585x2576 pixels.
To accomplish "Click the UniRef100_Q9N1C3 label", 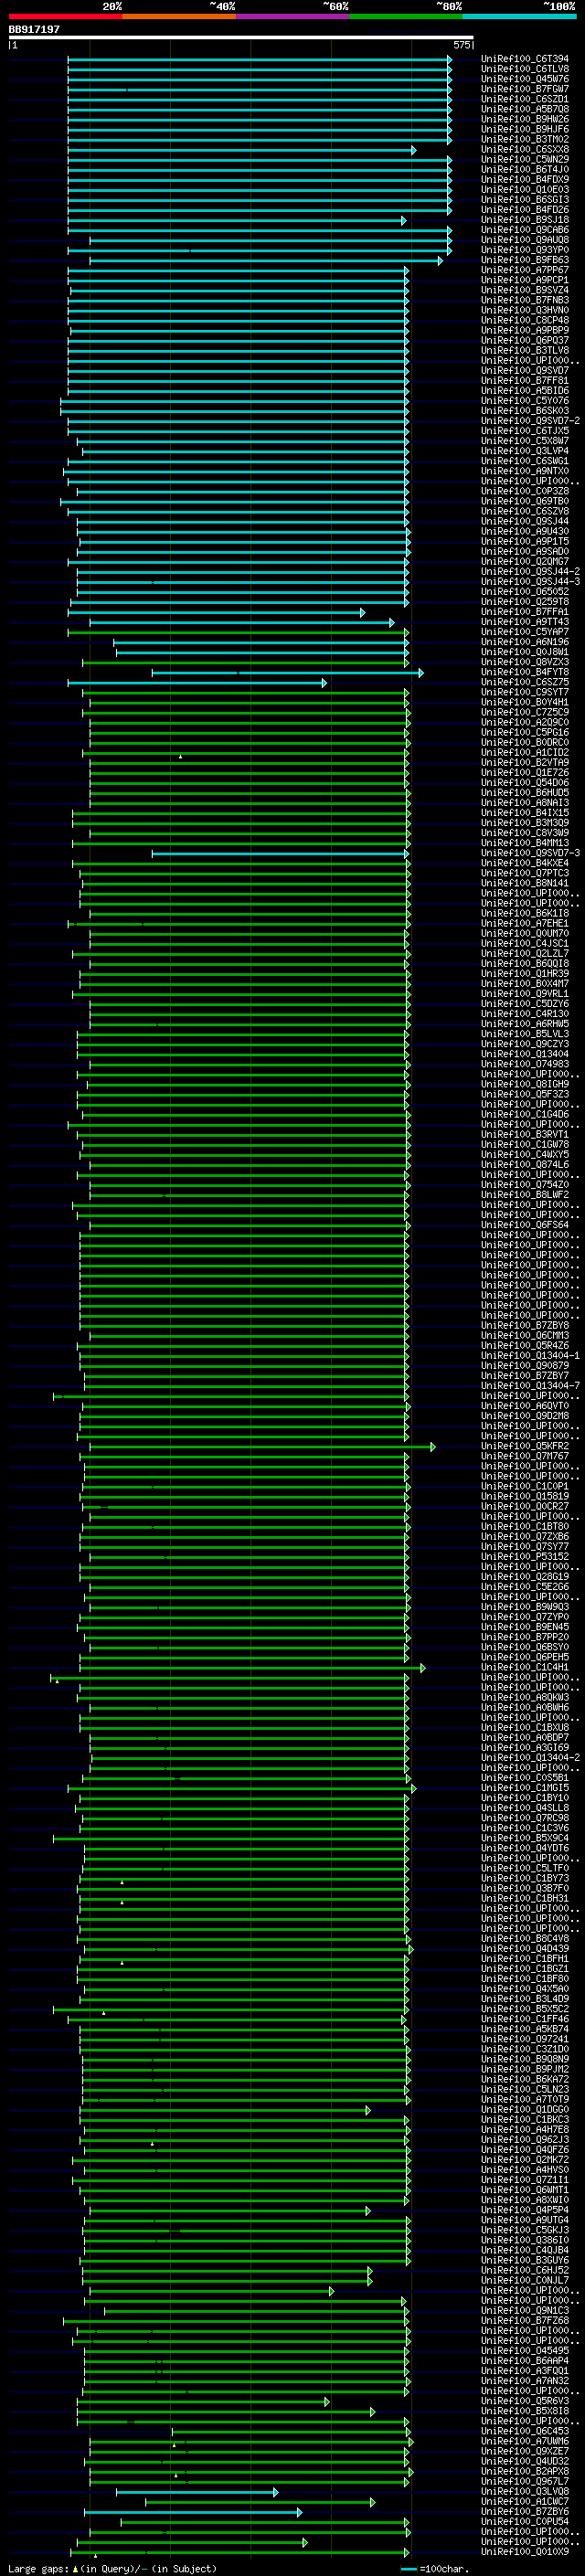I will pyautogui.click(x=525, y=2309).
